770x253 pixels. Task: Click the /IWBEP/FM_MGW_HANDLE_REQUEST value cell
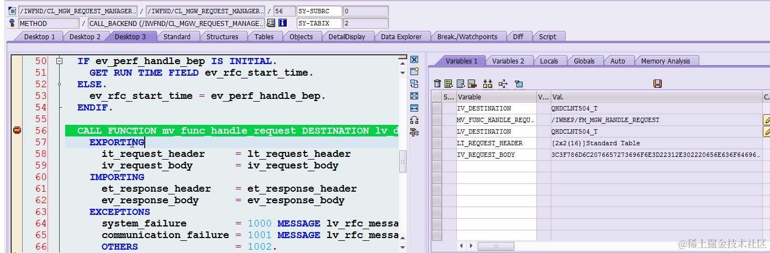click(656, 120)
